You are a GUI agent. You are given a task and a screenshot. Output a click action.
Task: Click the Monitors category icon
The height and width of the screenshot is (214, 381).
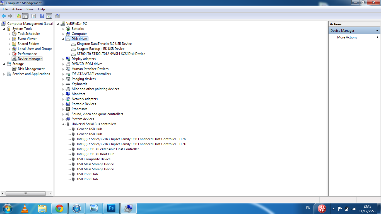coord(68,94)
